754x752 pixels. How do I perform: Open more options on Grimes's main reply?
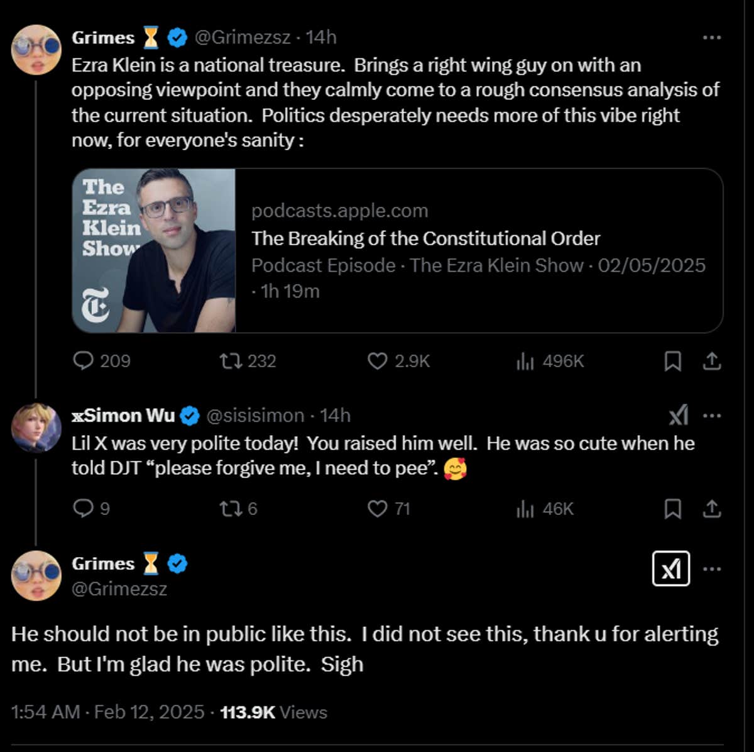pos(711,569)
